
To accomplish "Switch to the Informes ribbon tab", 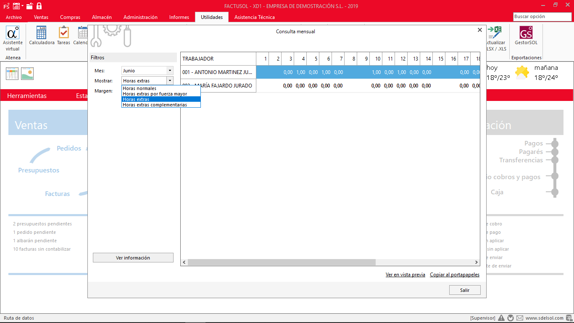I will [179, 17].
